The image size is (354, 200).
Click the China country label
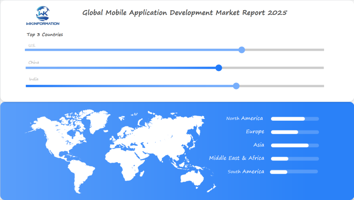34,62
